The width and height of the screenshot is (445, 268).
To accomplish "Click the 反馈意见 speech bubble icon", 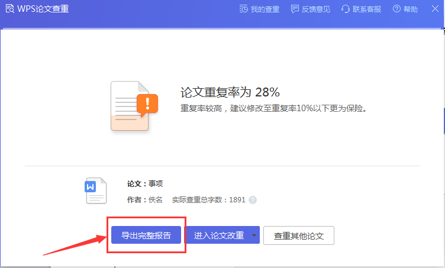I will tap(295, 9).
